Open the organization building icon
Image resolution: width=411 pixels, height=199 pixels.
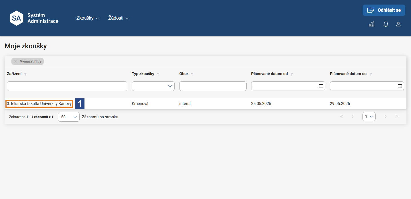click(371, 24)
